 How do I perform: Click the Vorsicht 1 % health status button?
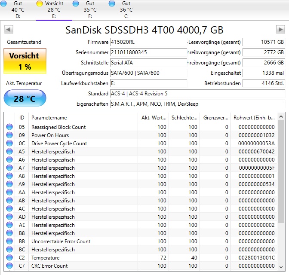point(25,61)
